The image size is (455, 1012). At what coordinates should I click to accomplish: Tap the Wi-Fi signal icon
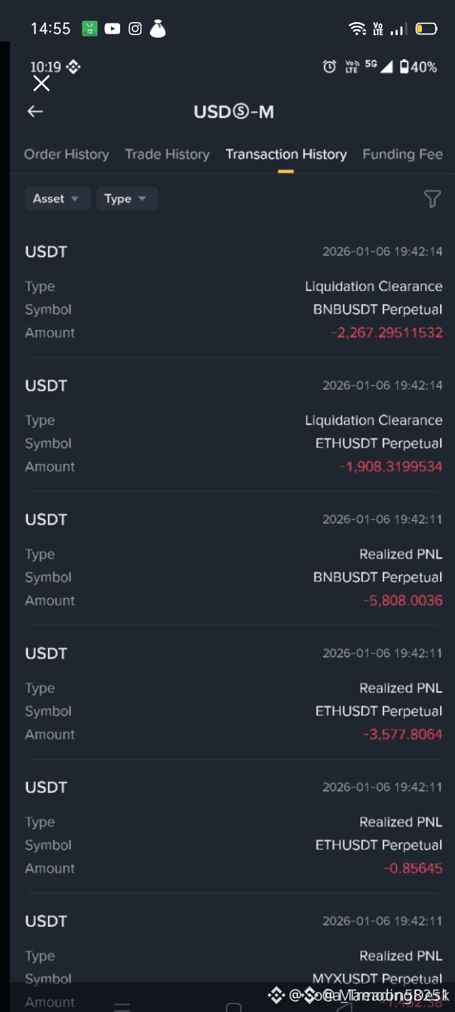coord(356,29)
